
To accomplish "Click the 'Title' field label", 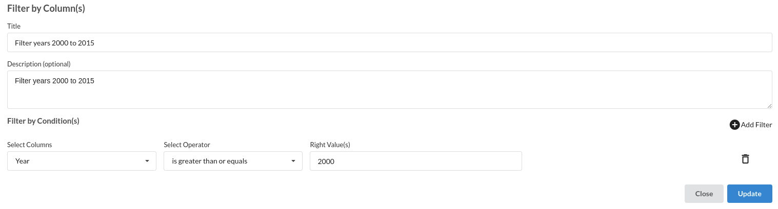I will tap(14, 26).
